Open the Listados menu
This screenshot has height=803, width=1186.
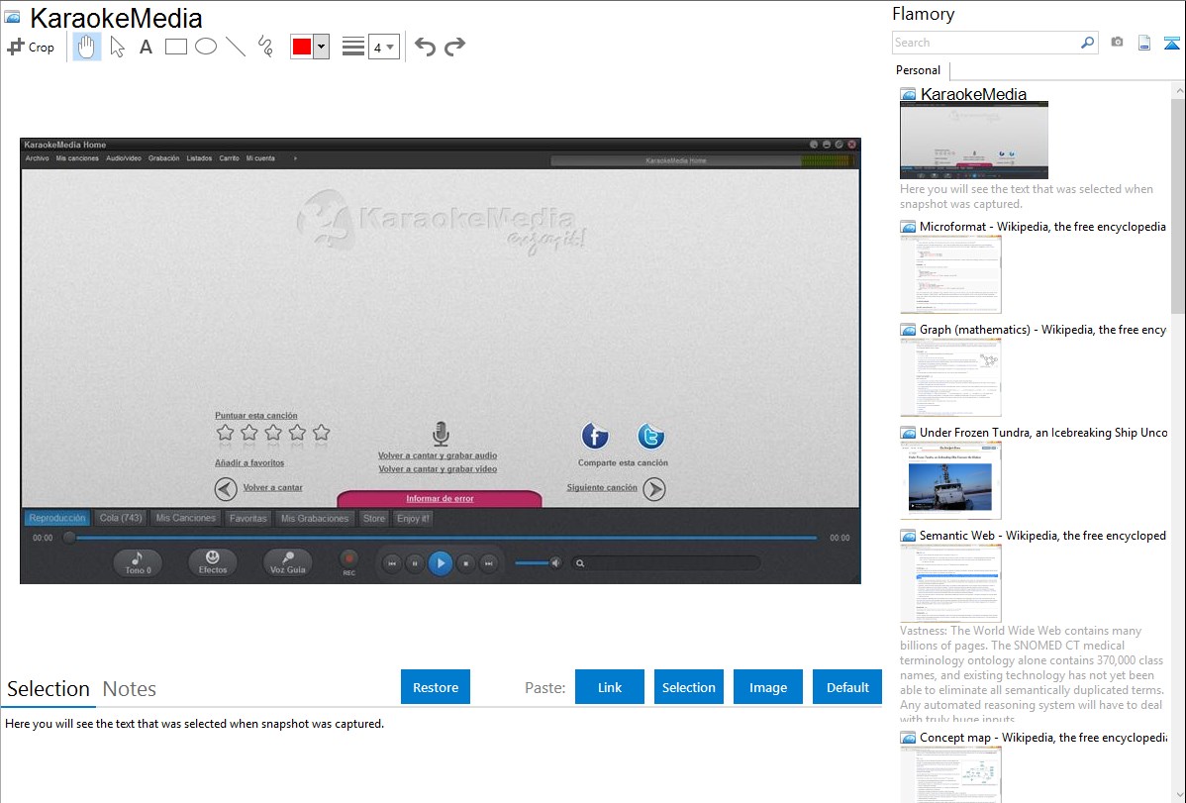click(199, 158)
